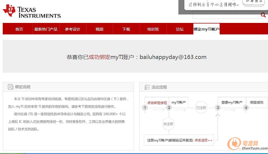Visit the 论坛 navigation link
268x154 pixels.
(x=180, y=29)
